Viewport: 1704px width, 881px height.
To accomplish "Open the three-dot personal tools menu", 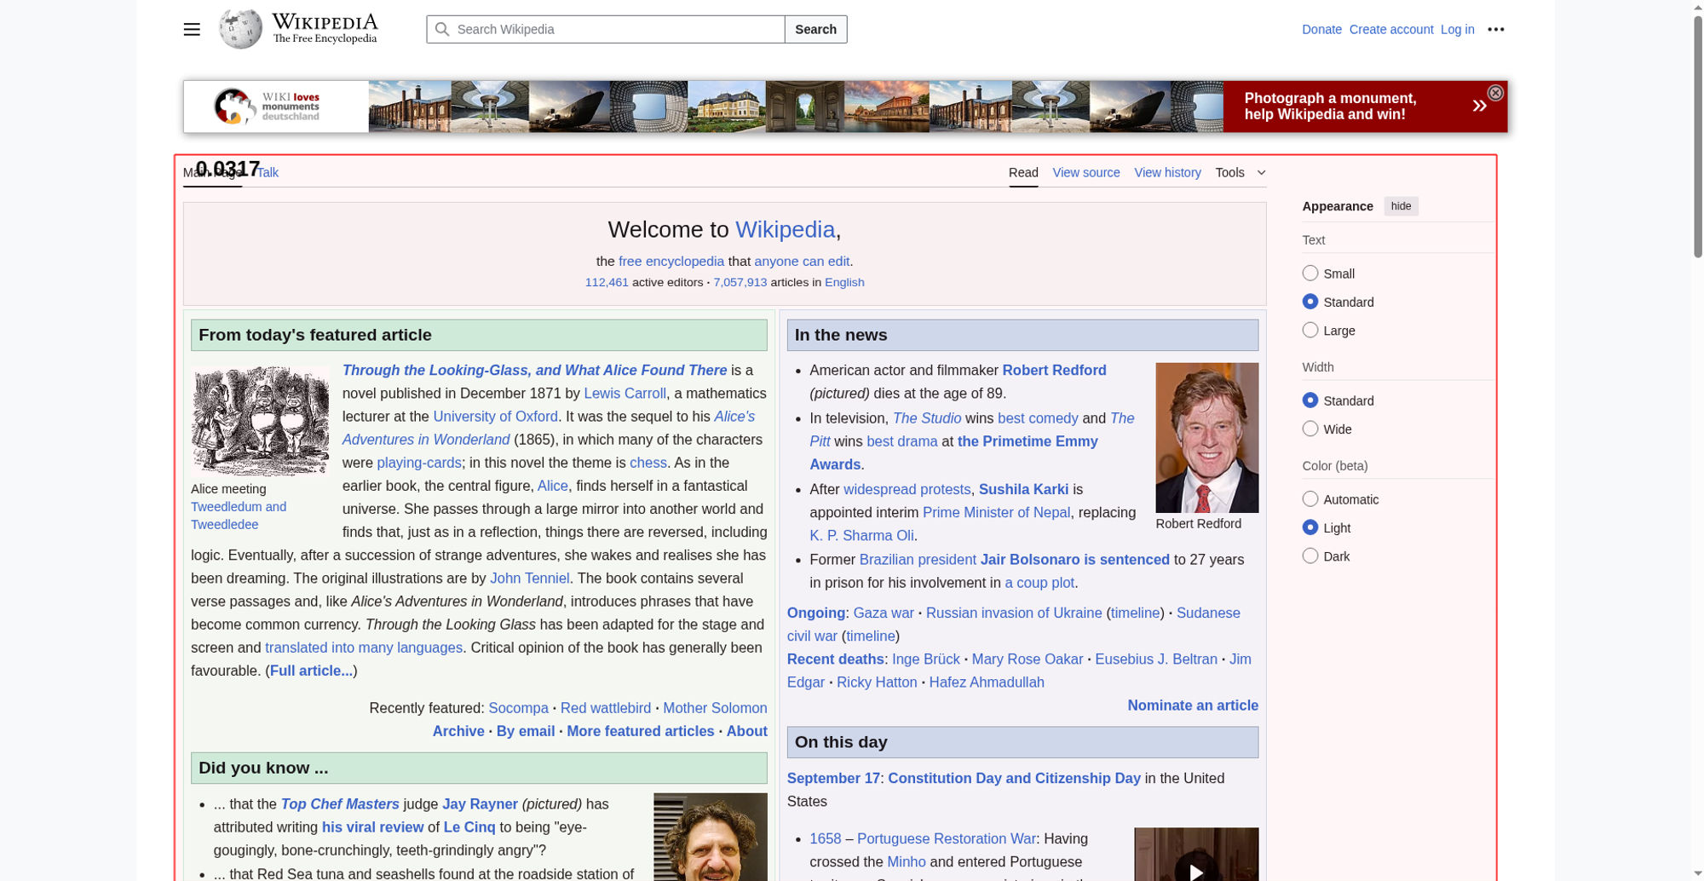I will point(1495,29).
